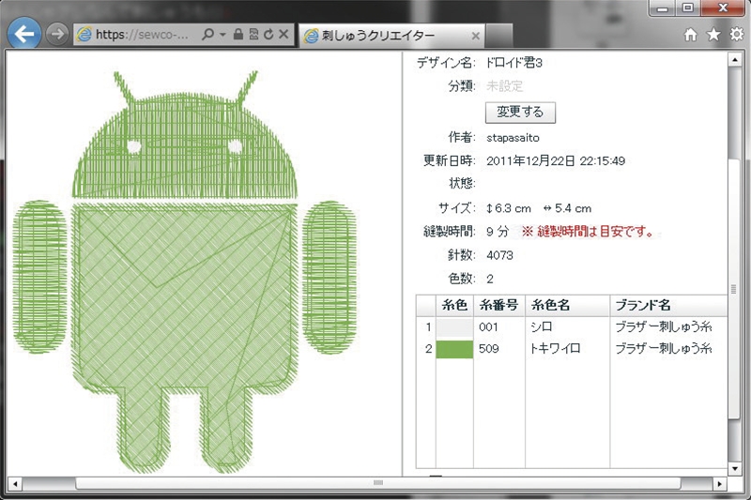The image size is (751, 500).
Task: Close the 刺しゅうクリエイター tab
Action: tap(475, 36)
